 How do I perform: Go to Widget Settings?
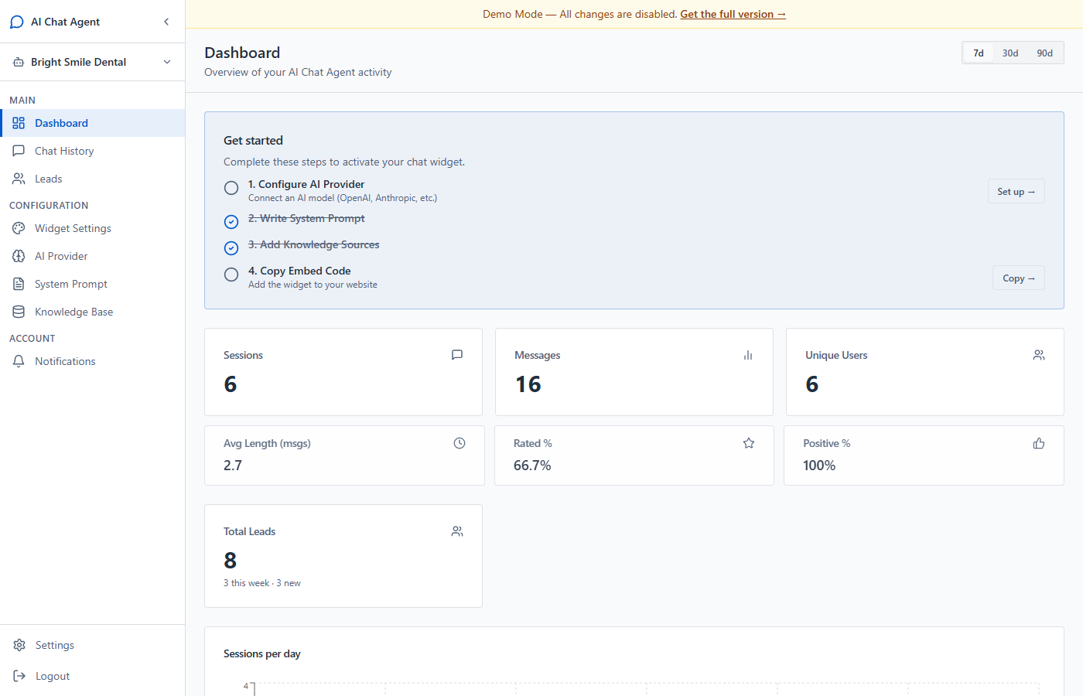click(x=92, y=228)
